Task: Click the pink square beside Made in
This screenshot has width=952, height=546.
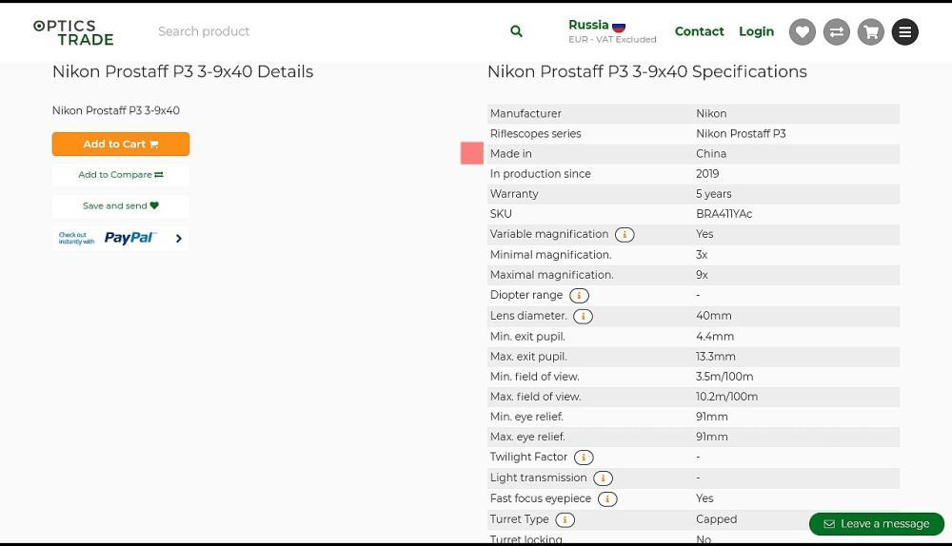Action: [472, 153]
